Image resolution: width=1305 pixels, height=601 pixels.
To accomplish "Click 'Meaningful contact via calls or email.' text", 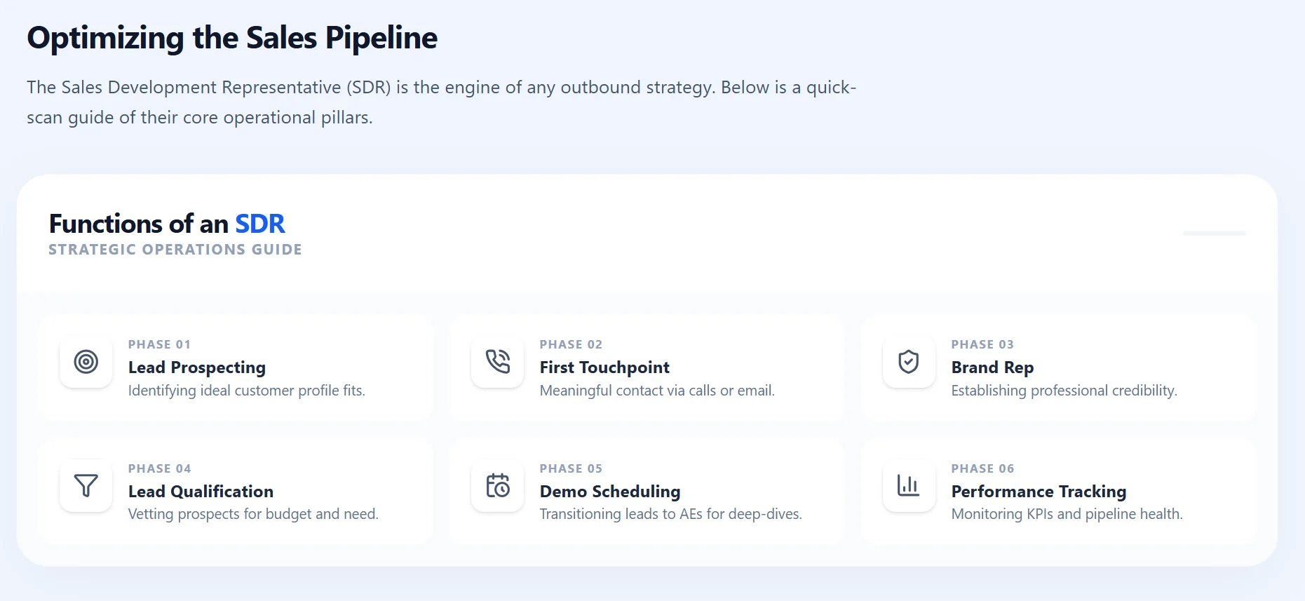I will tap(657, 391).
